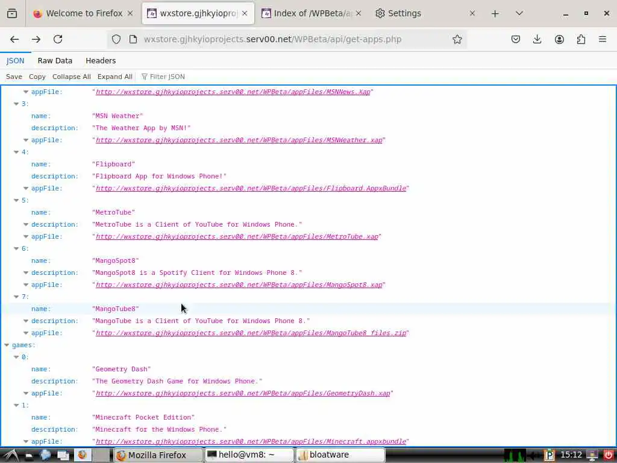617x463 pixels.
Task: Reload the current page
Action: (x=58, y=39)
